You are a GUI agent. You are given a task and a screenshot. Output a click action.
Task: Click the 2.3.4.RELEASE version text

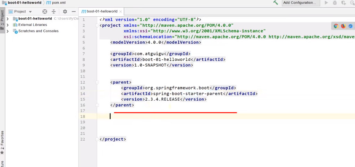[x=162, y=99]
